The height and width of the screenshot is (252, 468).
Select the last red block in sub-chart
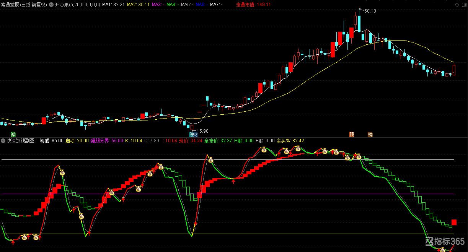point(454,222)
